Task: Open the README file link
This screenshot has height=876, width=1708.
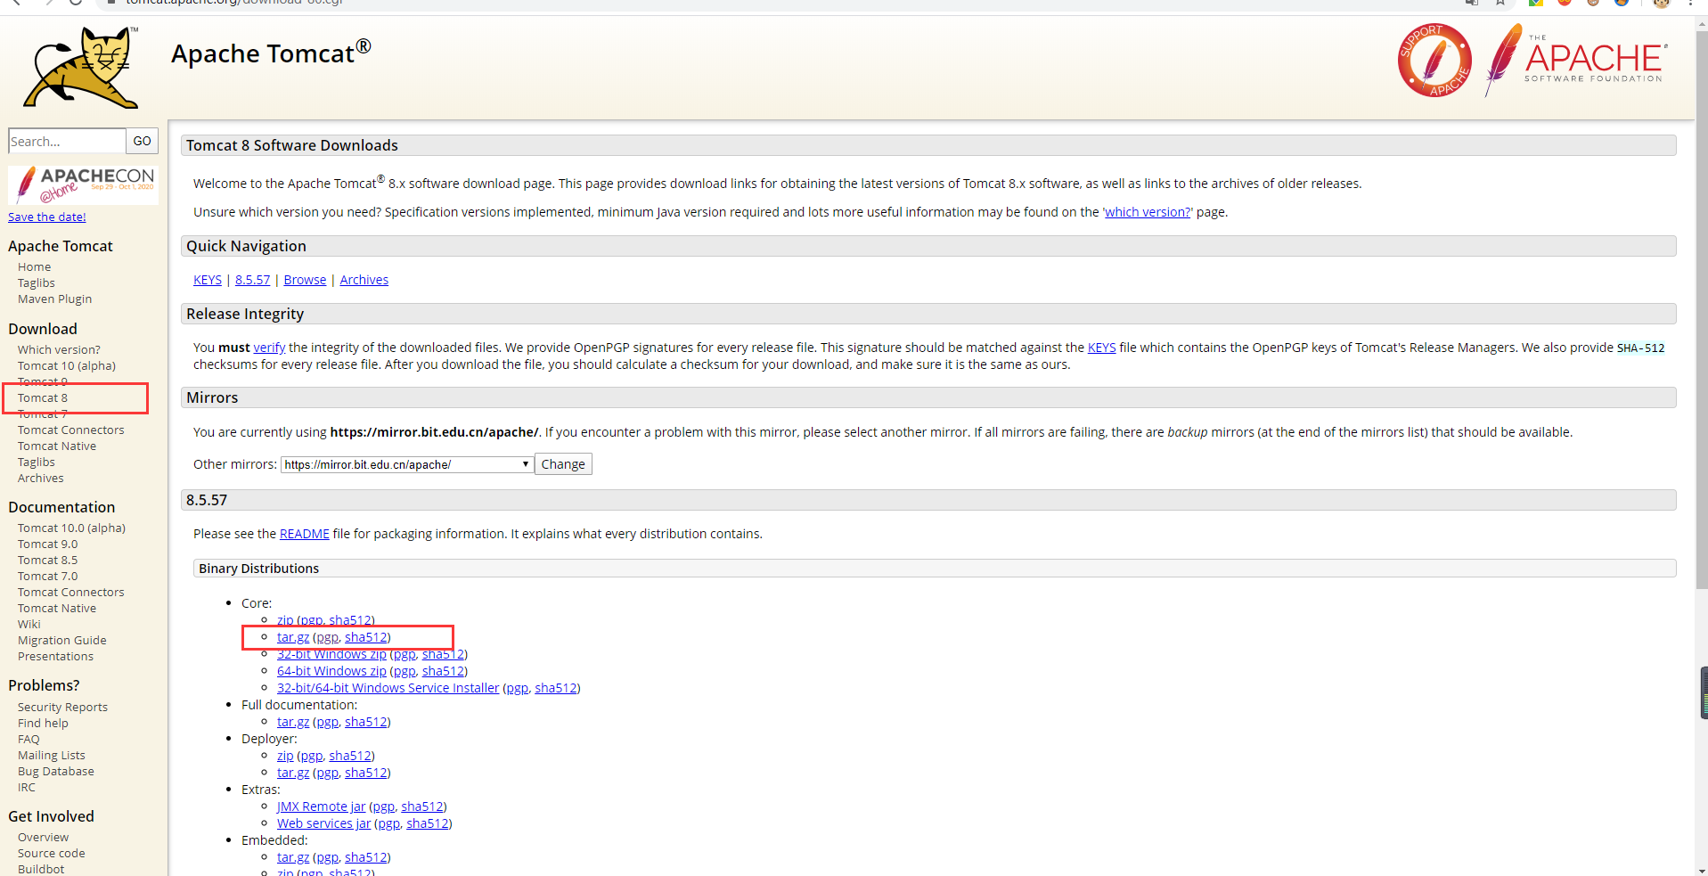Action: [x=305, y=534]
